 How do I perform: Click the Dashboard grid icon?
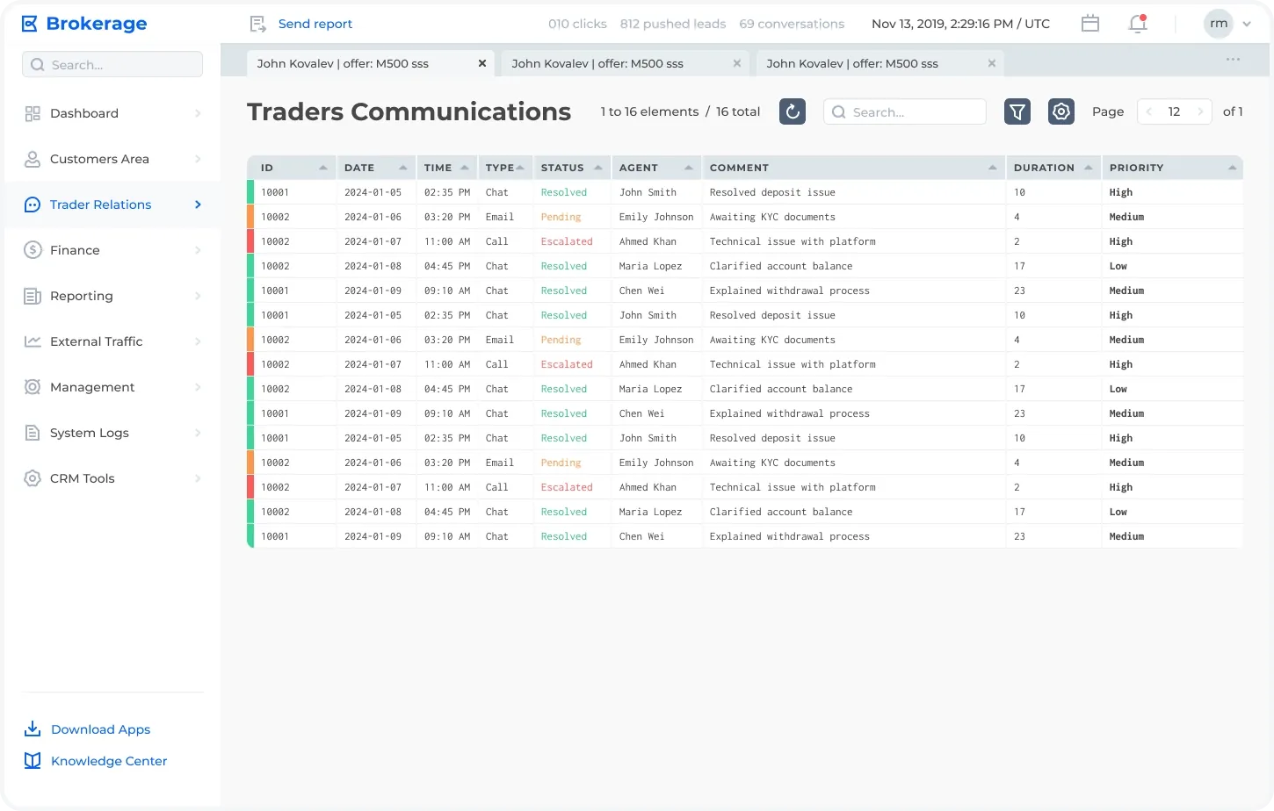33,113
